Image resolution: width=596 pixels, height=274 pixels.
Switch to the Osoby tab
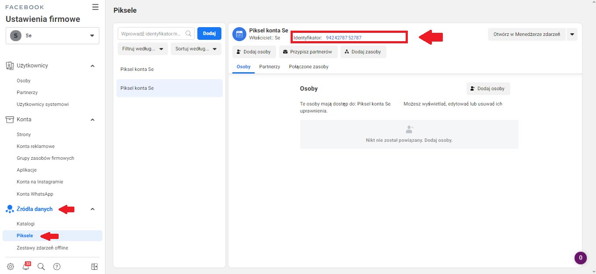click(x=243, y=67)
